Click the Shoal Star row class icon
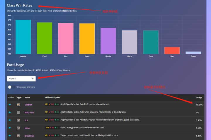The image size is (211, 140). pos(10,136)
